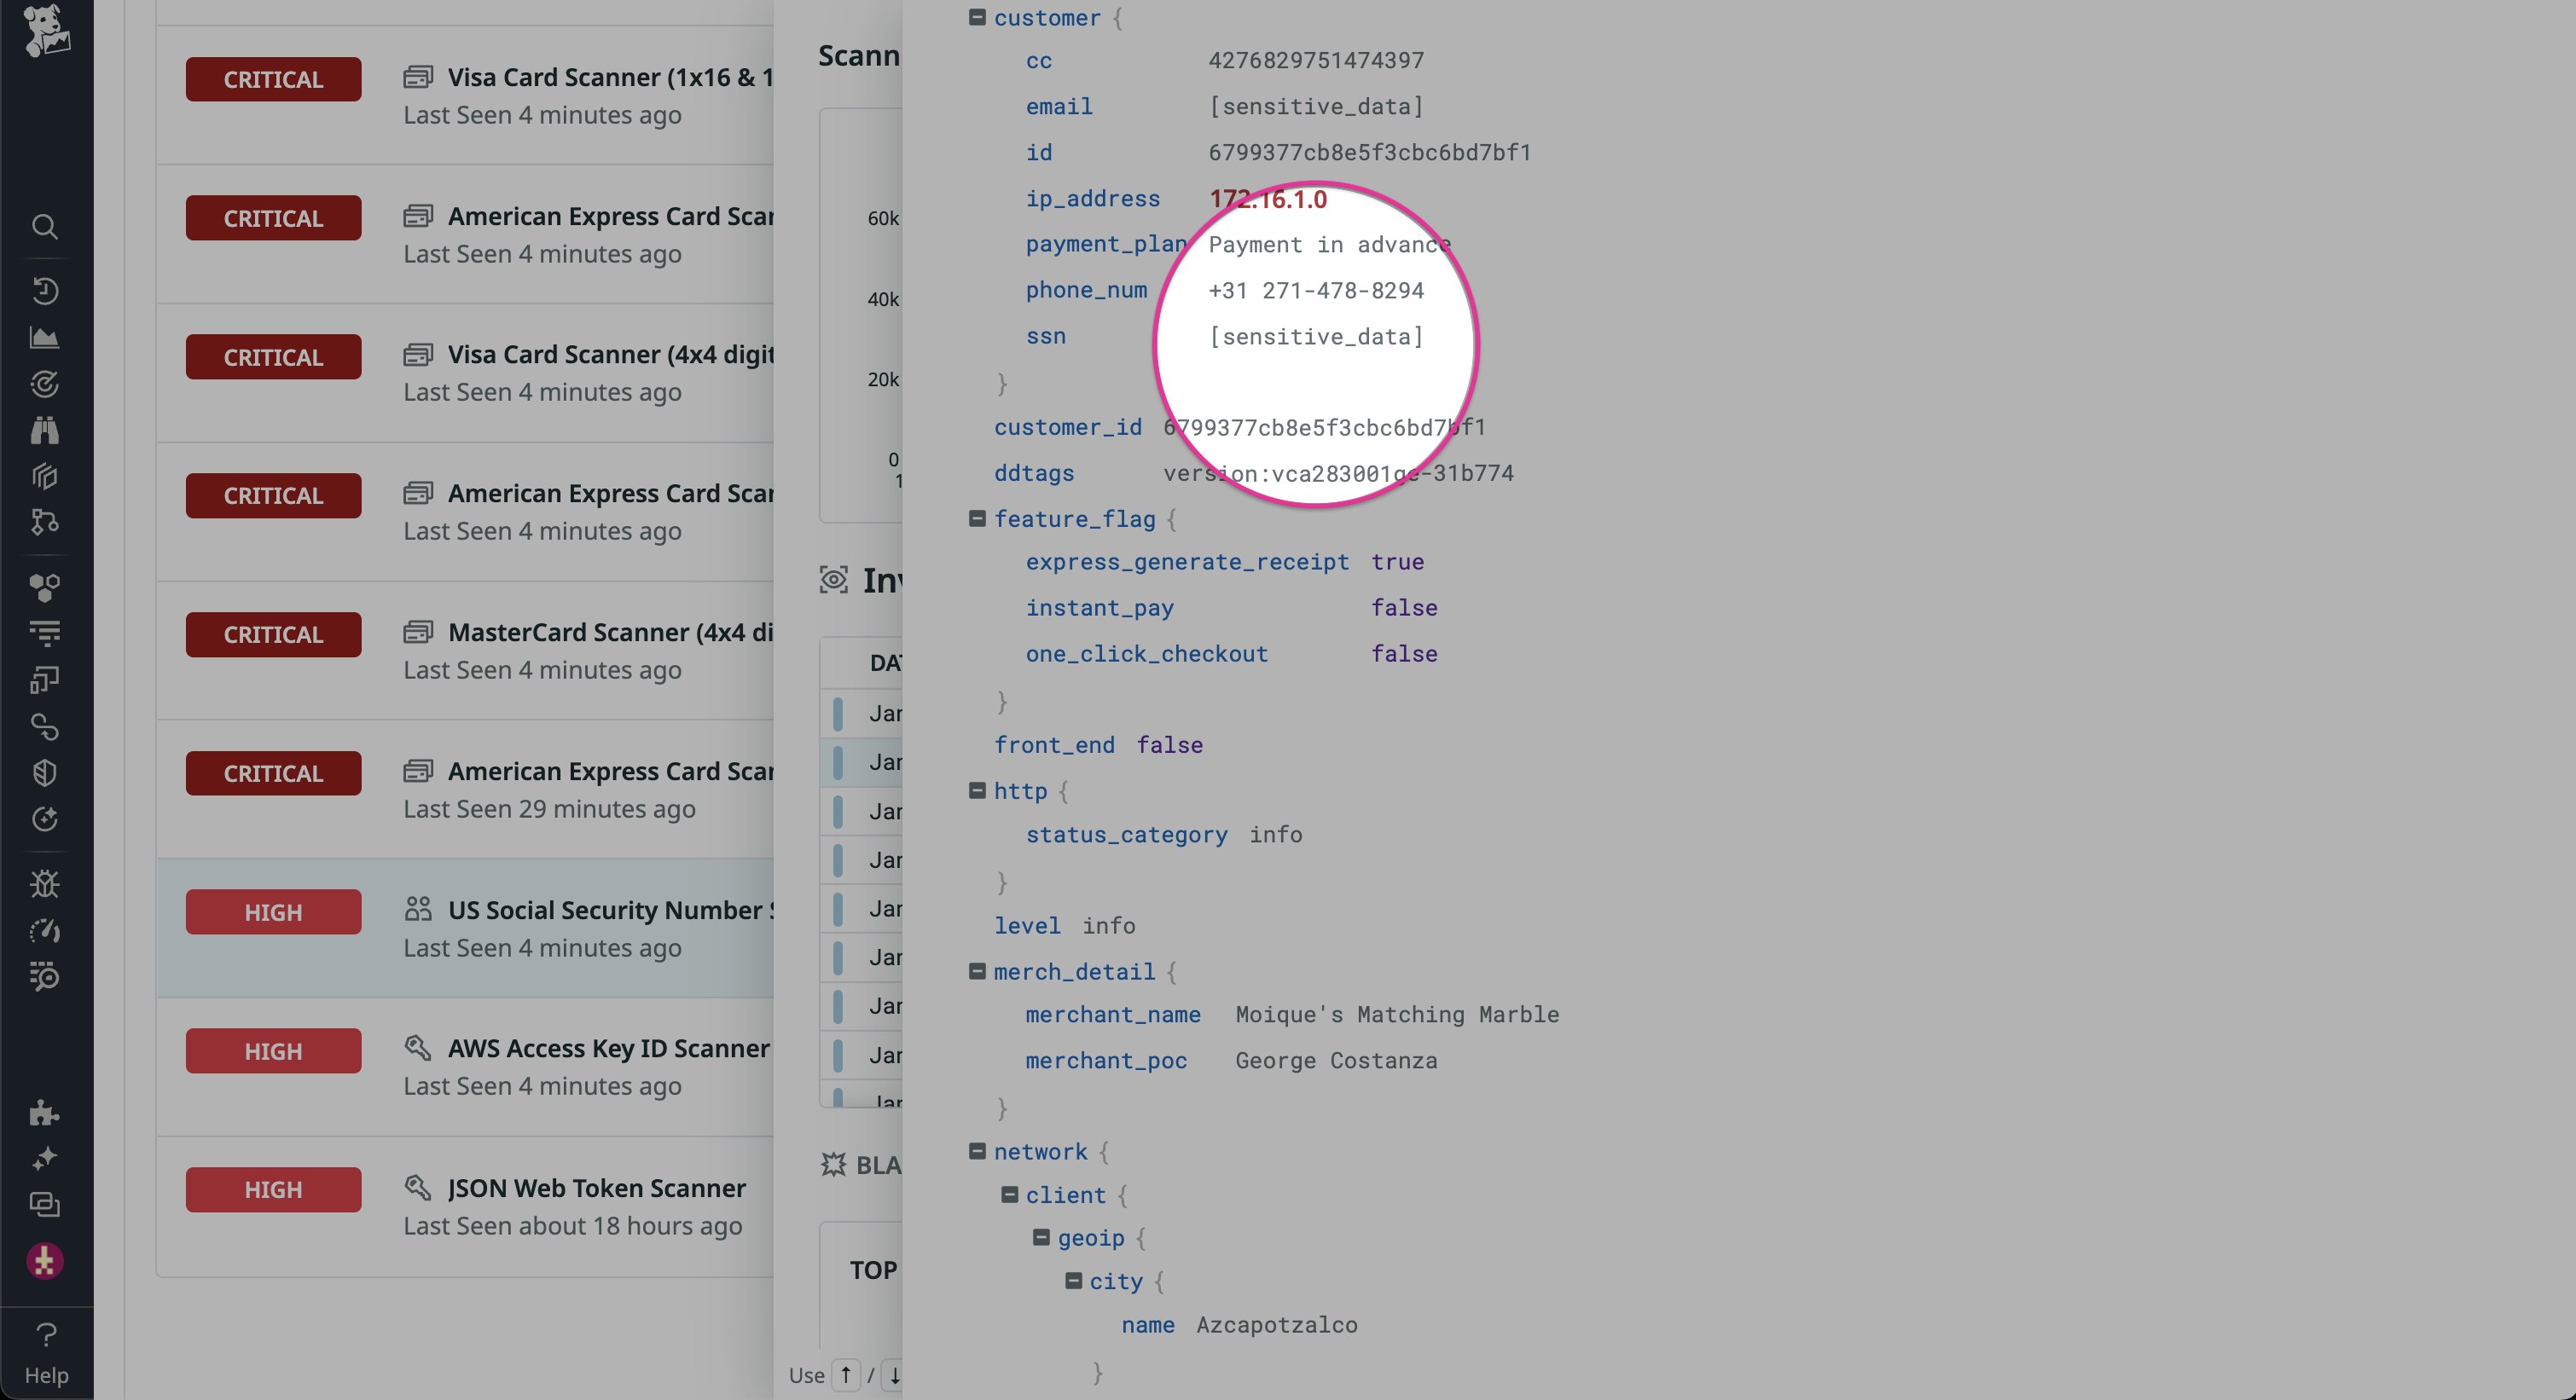The height and width of the screenshot is (1400, 2576).
Task: Open the binoculars icon in sidebar
Action: tap(44, 431)
